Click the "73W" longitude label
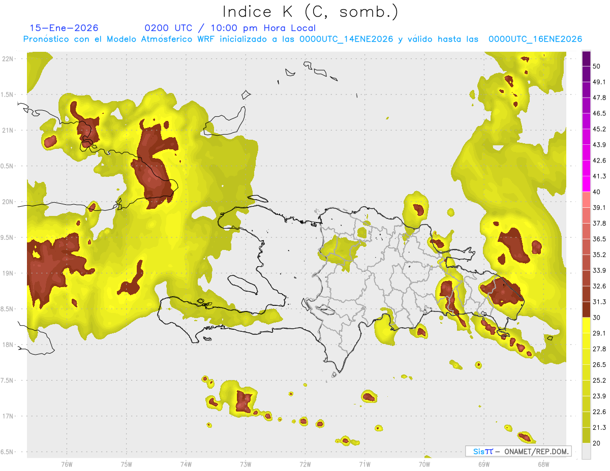Screen dimensions: 610x471 pos(246,464)
